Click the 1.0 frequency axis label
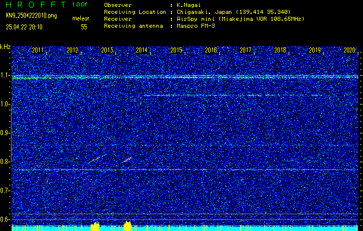This screenshot has width=363, height=231. (5, 105)
